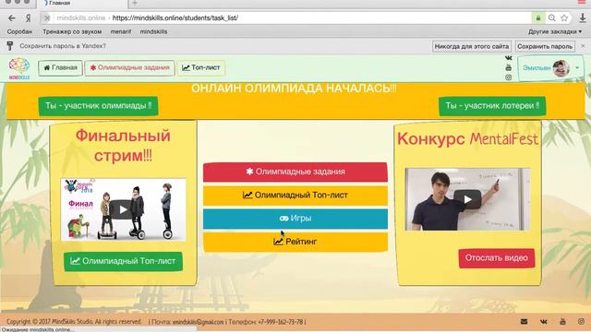The height and width of the screenshot is (332, 591).
Task: Click the user avatar photo
Action: coord(561,68)
